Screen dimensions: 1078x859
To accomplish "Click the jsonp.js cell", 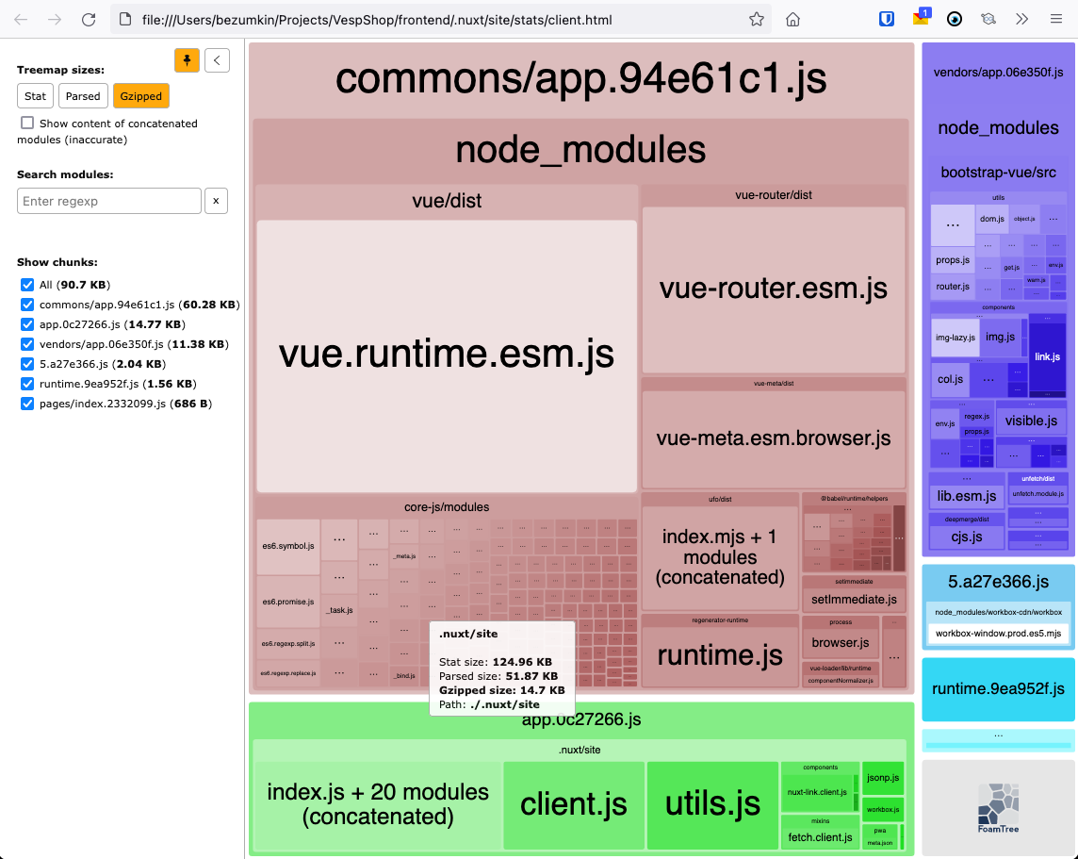I will tap(883, 778).
